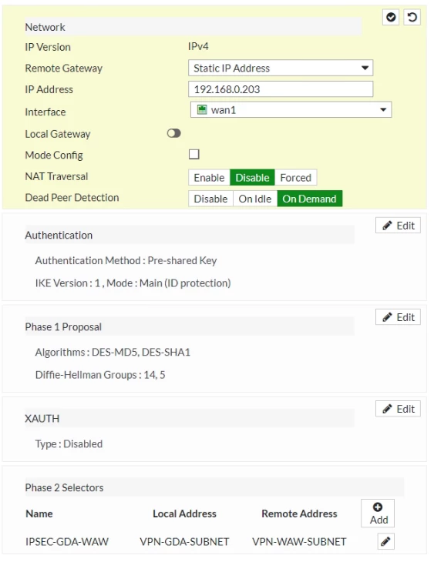434x562 pixels.
Task: Toggle the Local Gateway switch
Action: pos(173,133)
